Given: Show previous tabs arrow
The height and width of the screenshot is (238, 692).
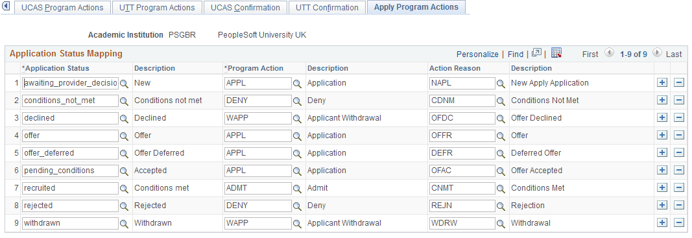Looking at the screenshot, I should 6,7.
